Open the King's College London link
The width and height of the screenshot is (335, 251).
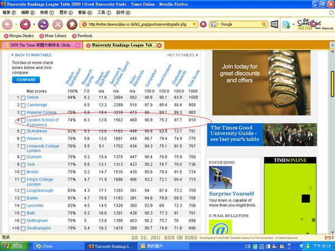[40, 182]
